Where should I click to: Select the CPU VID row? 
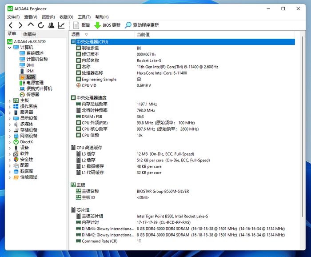click(183, 85)
